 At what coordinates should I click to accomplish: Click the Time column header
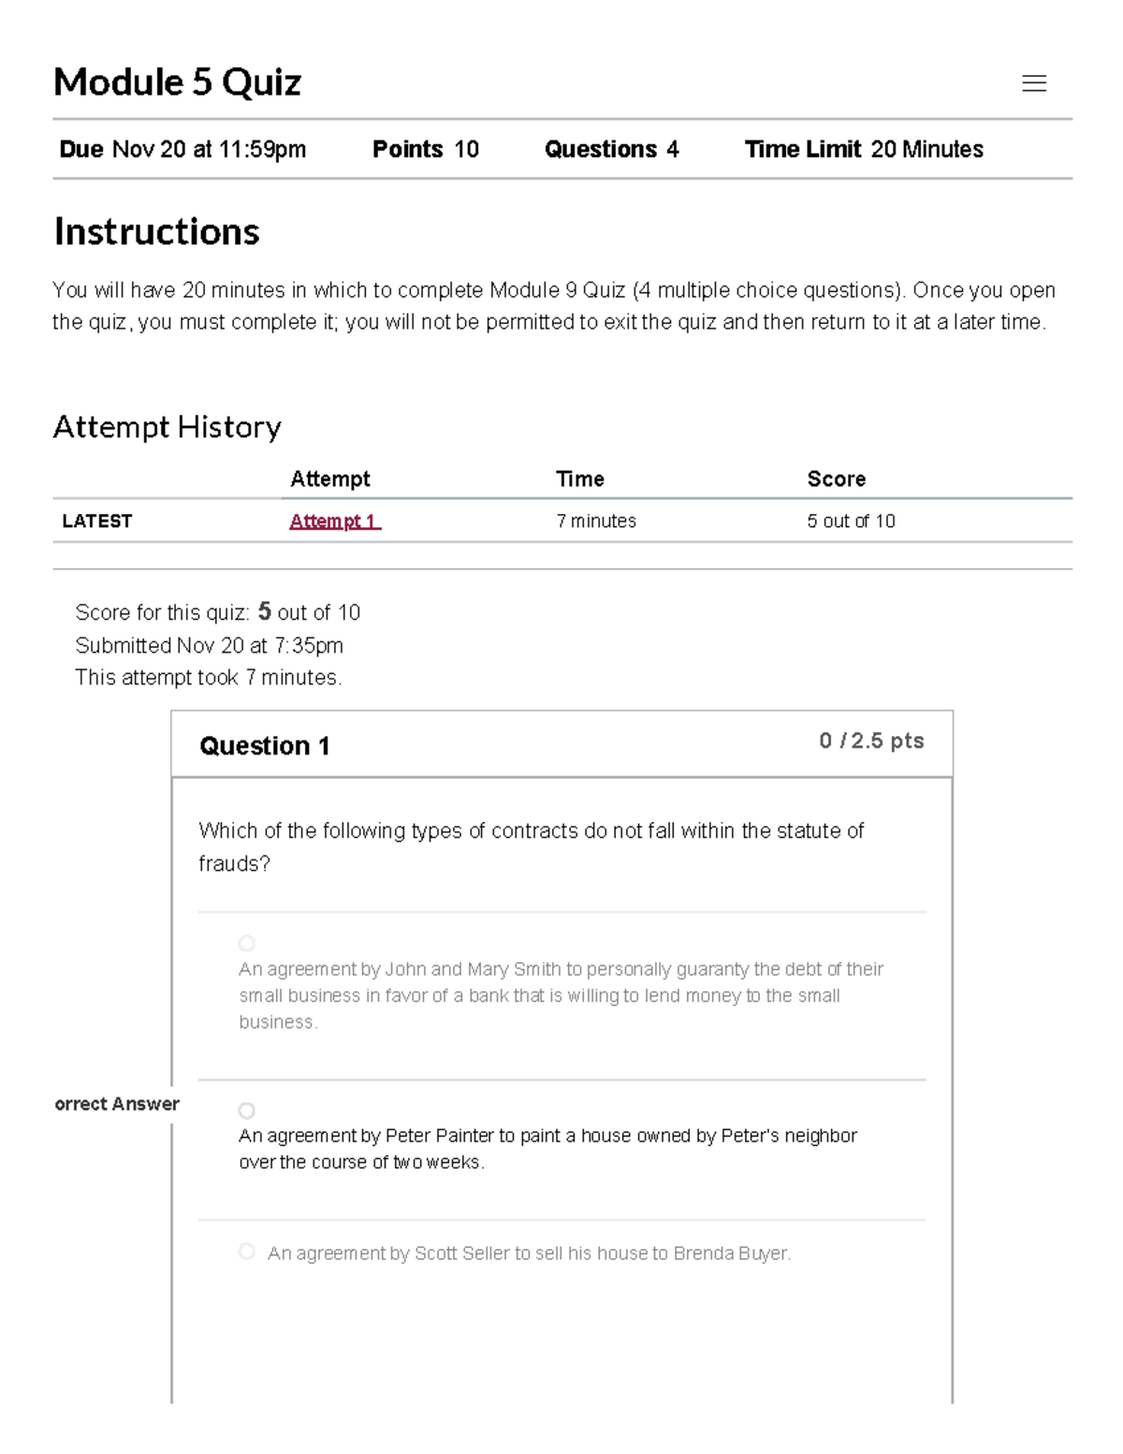[580, 478]
